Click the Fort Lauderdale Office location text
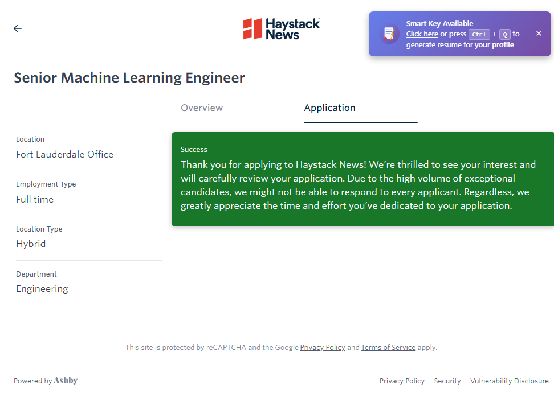 coord(64,155)
